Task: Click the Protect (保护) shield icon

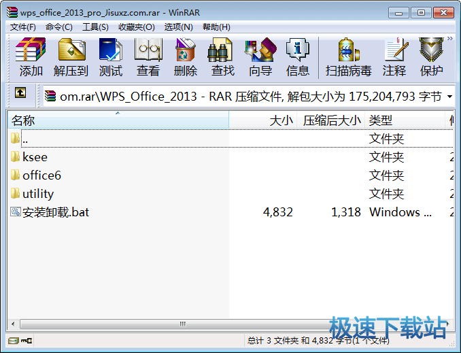Action: tap(431, 50)
